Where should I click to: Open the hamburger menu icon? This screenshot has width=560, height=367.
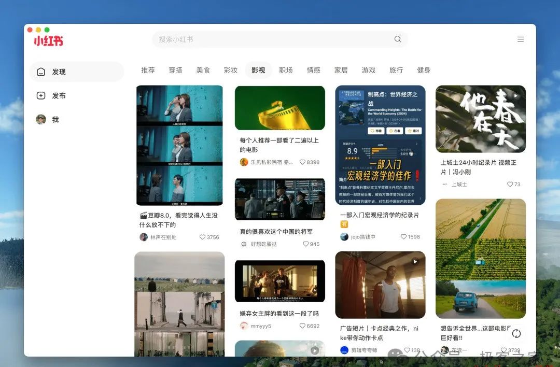521,39
